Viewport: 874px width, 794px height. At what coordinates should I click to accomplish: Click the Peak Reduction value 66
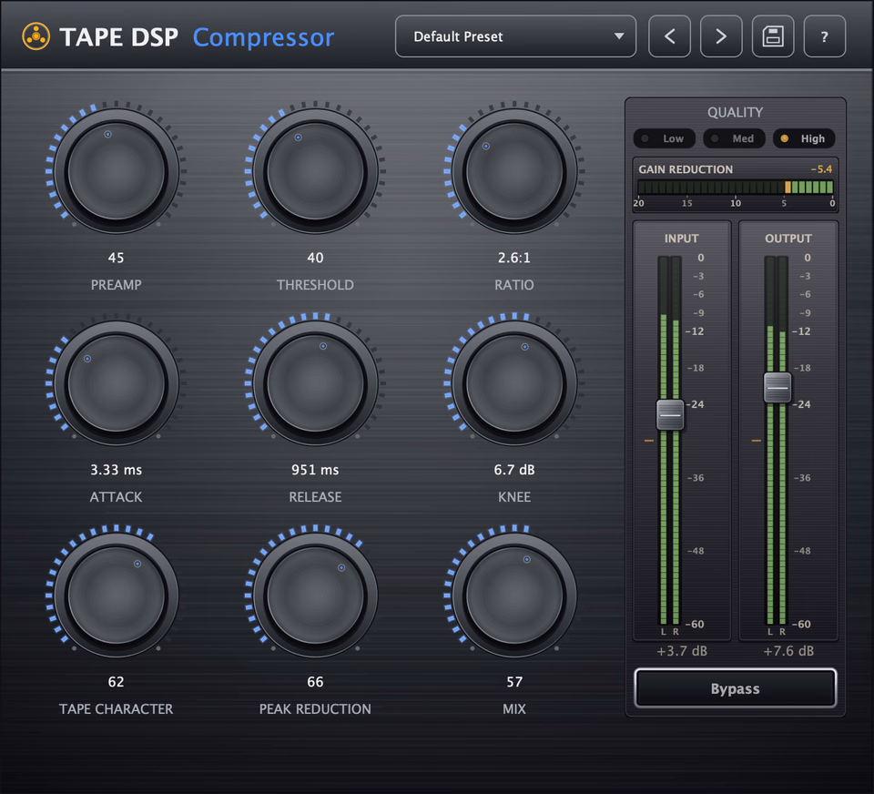coord(315,681)
